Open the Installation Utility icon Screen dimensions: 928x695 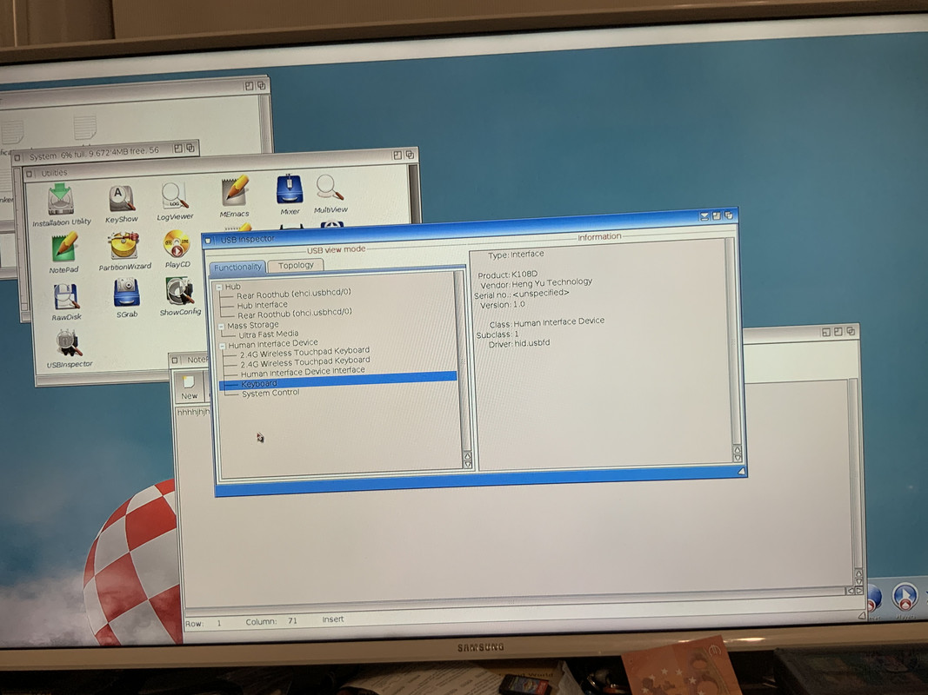point(60,204)
